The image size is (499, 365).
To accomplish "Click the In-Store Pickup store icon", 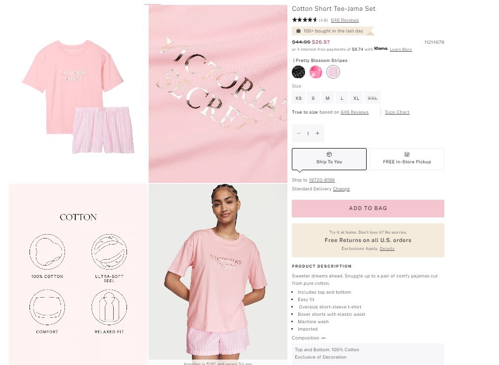I will [x=406, y=154].
